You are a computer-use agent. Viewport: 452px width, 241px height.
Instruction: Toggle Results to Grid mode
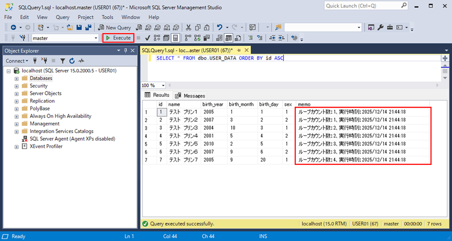coord(229,38)
